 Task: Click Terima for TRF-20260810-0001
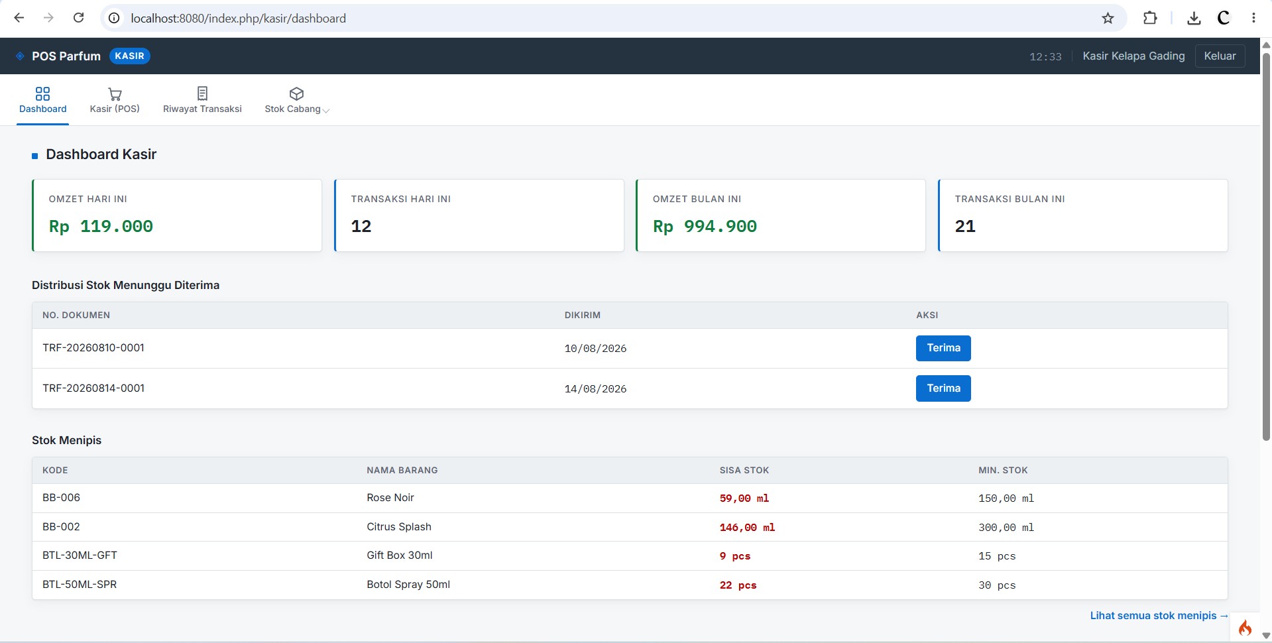tap(943, 348)
